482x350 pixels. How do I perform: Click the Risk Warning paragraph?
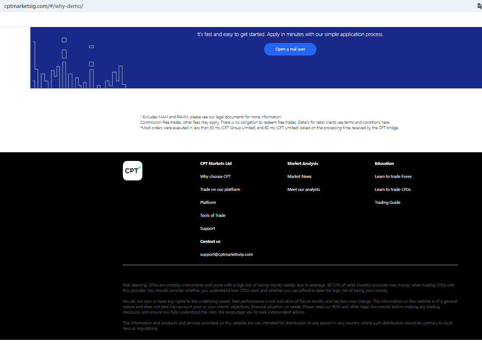[289, 288]
